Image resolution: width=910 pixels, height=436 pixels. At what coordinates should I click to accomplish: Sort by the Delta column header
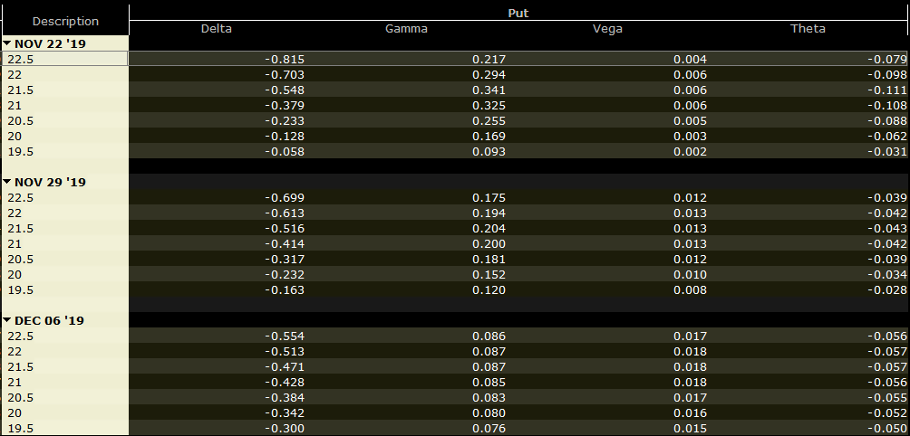(x=216, y=28)
